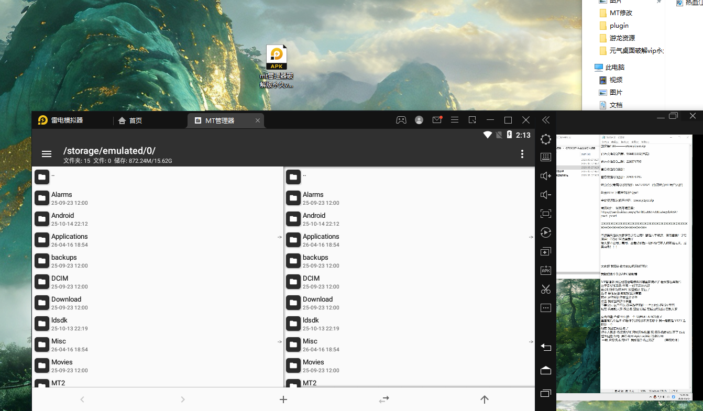Click the install APK sidebar icon
This screenshot has width=703, height=411.
coord(546,270)
